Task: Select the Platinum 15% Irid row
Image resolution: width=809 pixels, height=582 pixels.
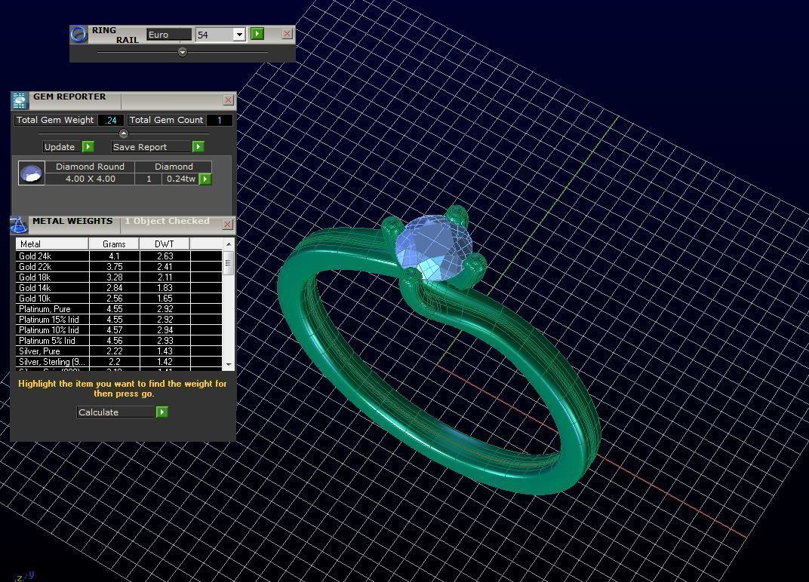Action: (119, 320)
